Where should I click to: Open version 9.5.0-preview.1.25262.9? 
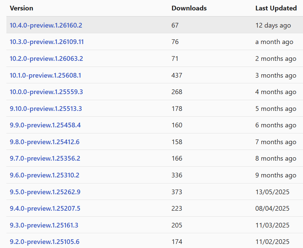45,192
